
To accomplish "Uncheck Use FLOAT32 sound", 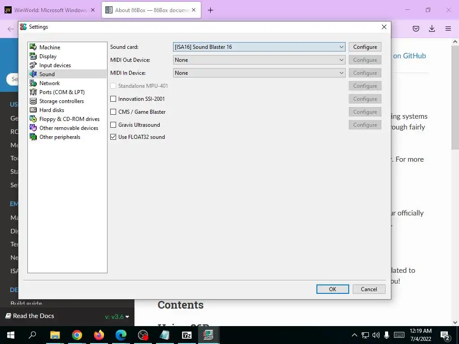I will click(x=113, y=137).
